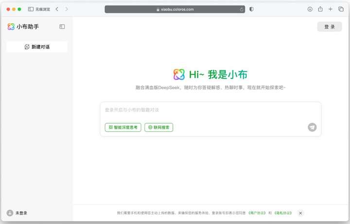Toggle 智能深度思考 deep thinking mode

(123, 128)
